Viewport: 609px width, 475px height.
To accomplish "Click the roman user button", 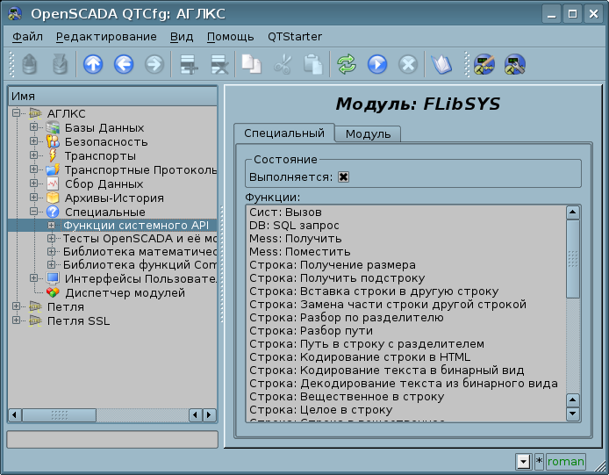I will 566,461.
